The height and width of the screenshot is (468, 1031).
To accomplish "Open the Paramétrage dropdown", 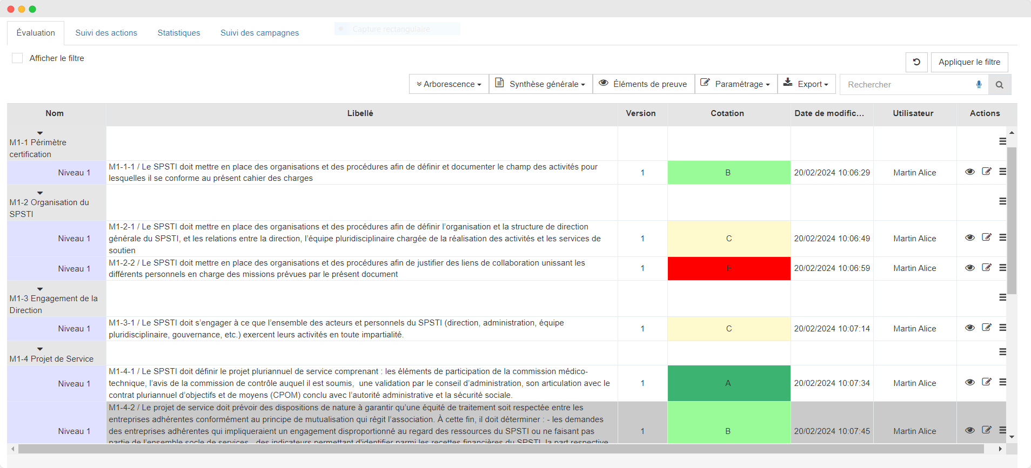I will click(x=736, y=84).
